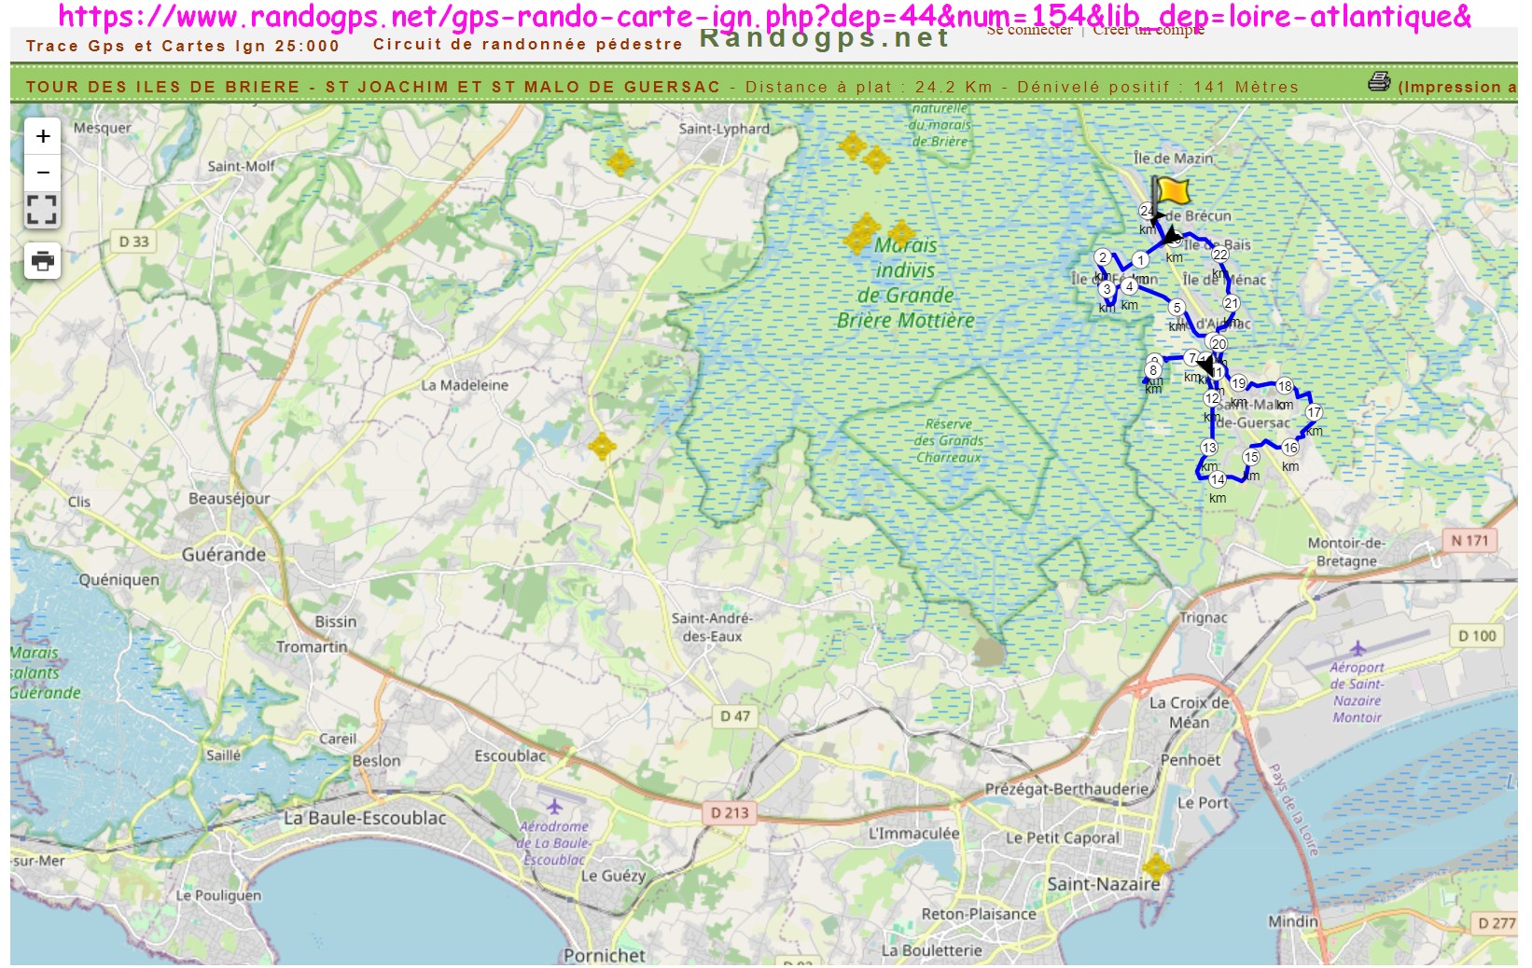
Task: Click yellow diamond marker near Saint-Lyphard
Action: pyautogui.click(x=620, y=162)
